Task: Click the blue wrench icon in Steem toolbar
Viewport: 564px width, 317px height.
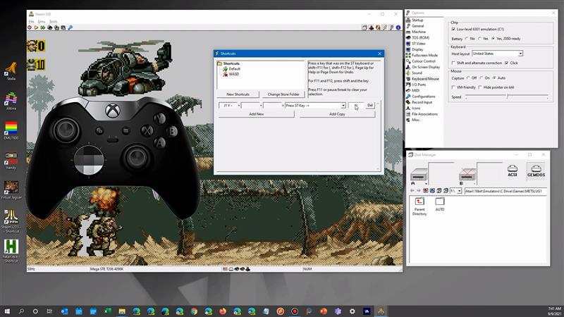Action: coord(70,27)
